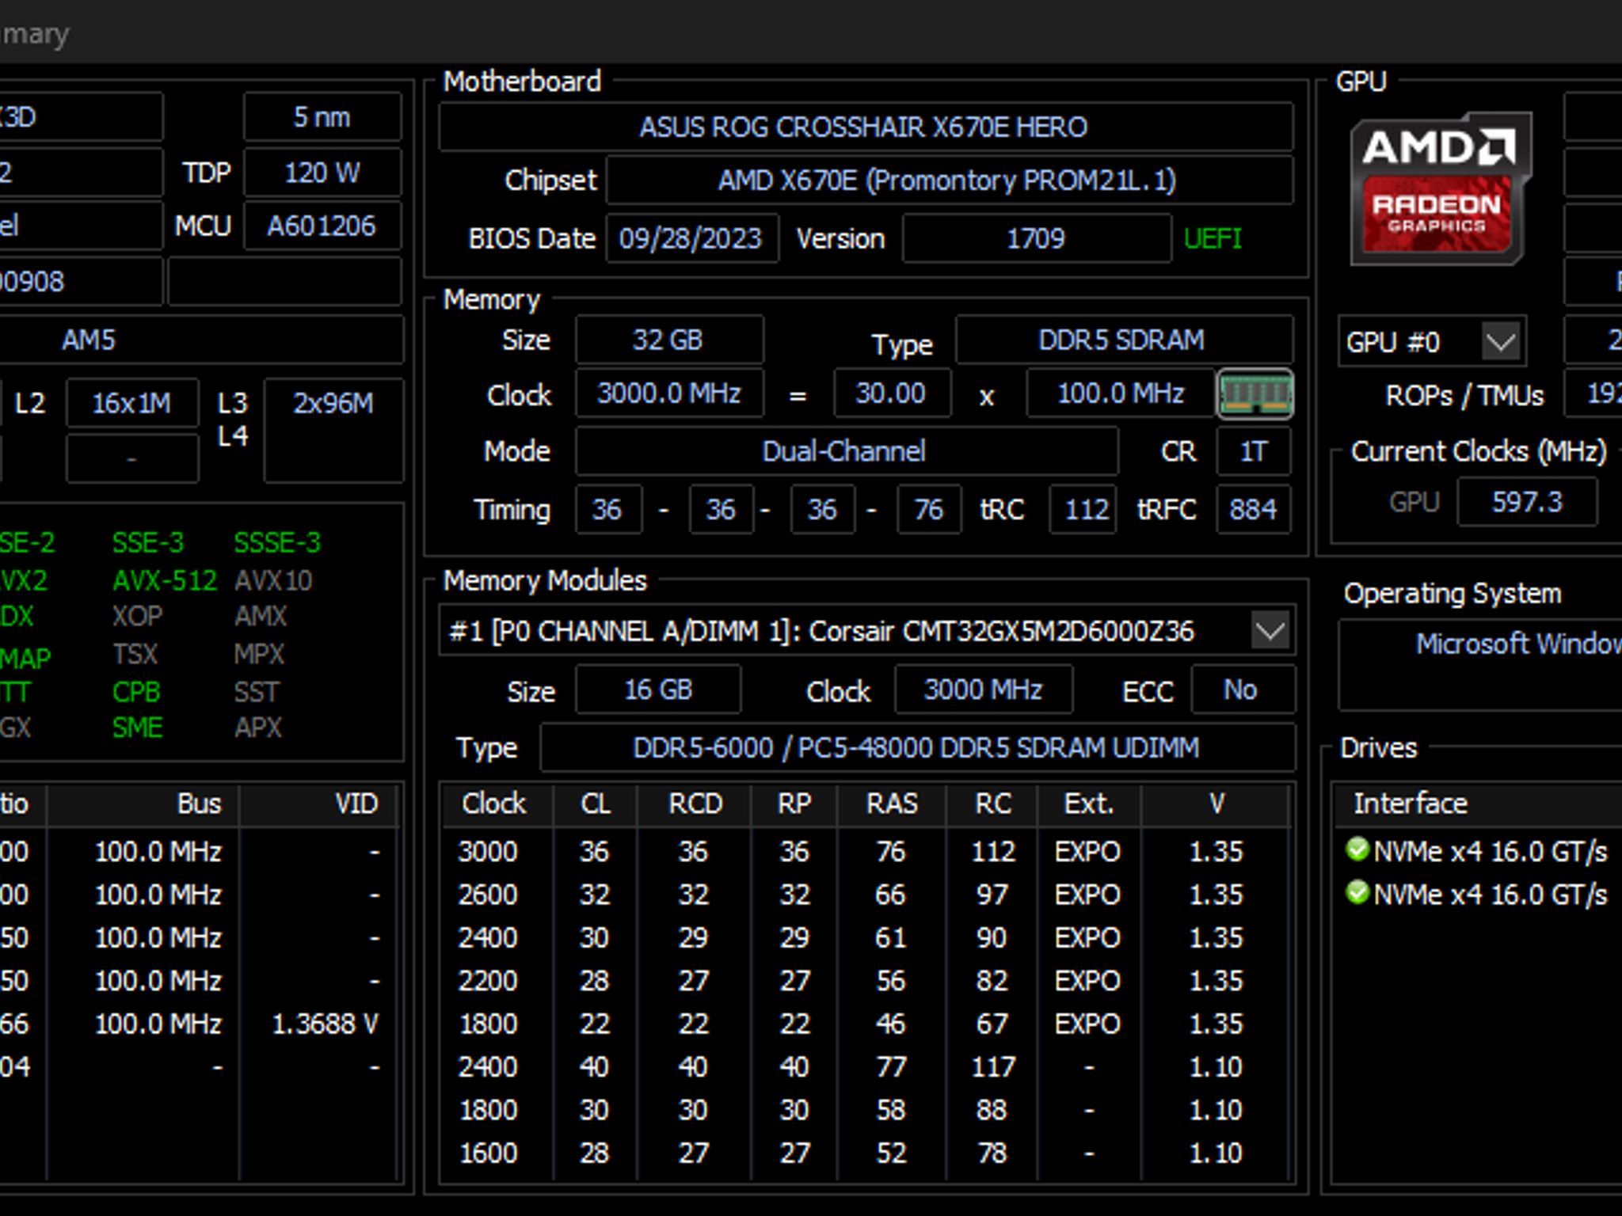This screenshot has height=1216, width=1622.
Task: Click the command rate 1T value
Action: [1254, 451]
